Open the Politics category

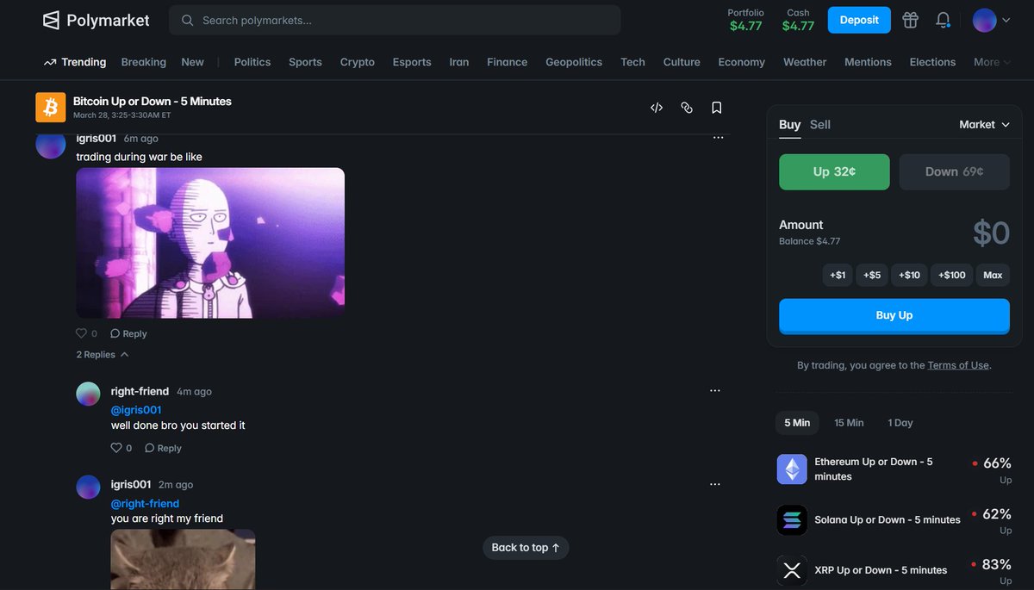[x=252, y=62]
